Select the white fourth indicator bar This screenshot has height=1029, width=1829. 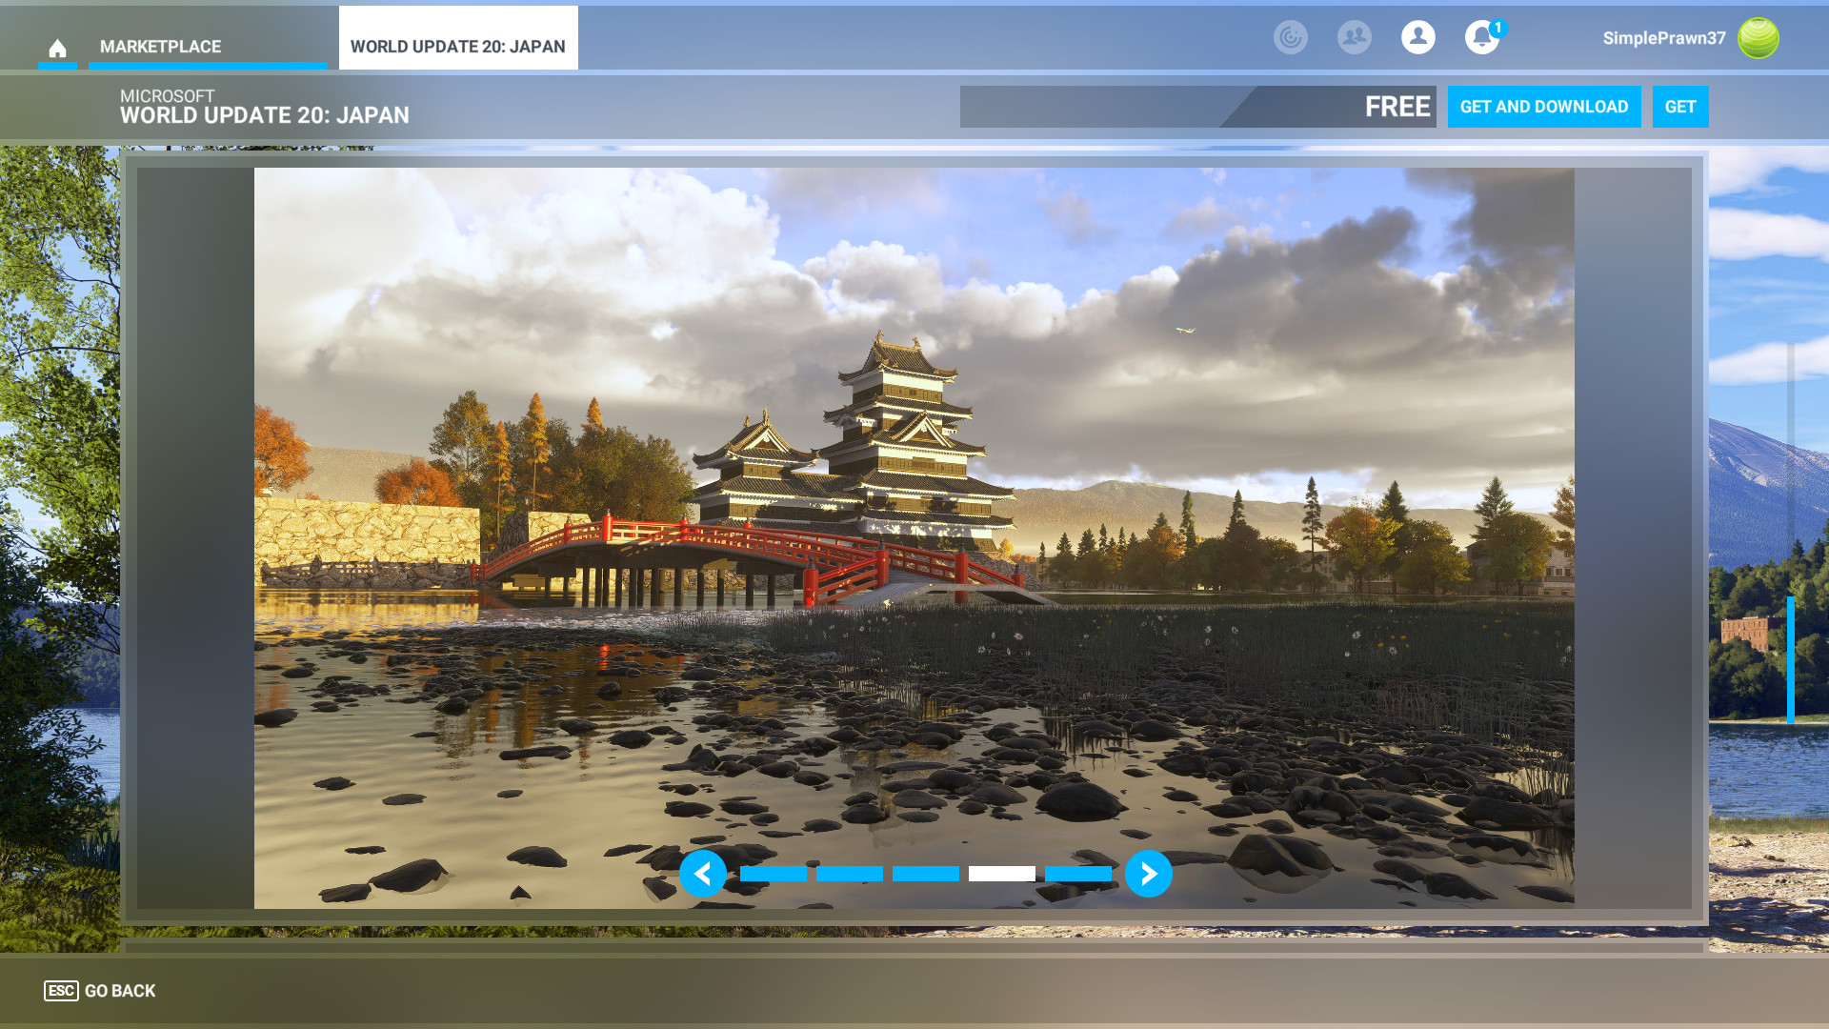tap(1001, 874)
